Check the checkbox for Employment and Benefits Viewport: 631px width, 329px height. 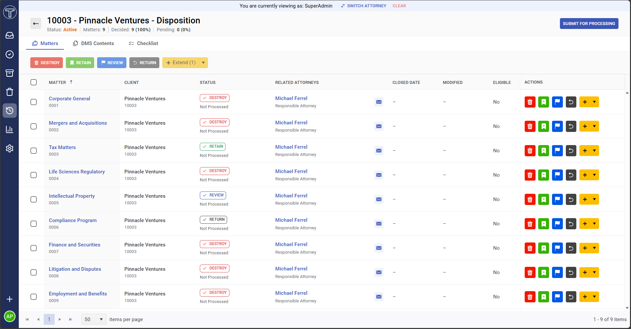34,296
